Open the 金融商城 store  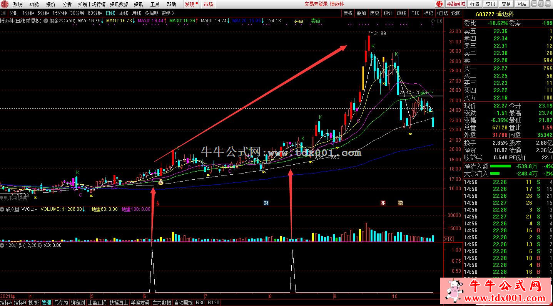tap(456, 4)
